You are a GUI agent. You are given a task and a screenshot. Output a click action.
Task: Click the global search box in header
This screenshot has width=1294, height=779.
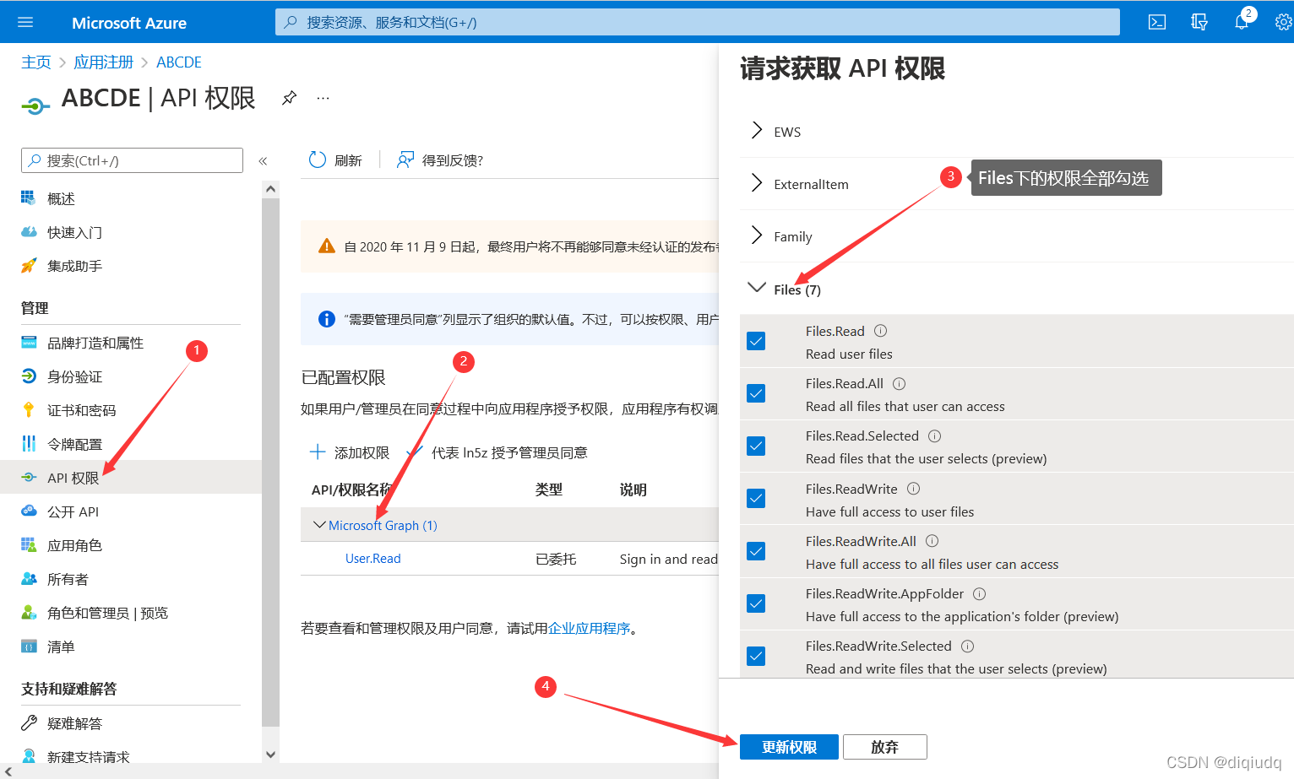[698, 22]
